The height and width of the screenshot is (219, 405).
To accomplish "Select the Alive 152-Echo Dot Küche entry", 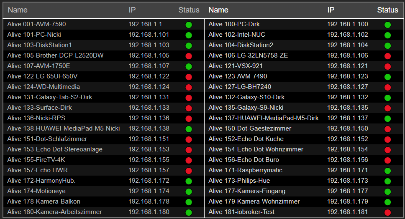I will 246,139.
